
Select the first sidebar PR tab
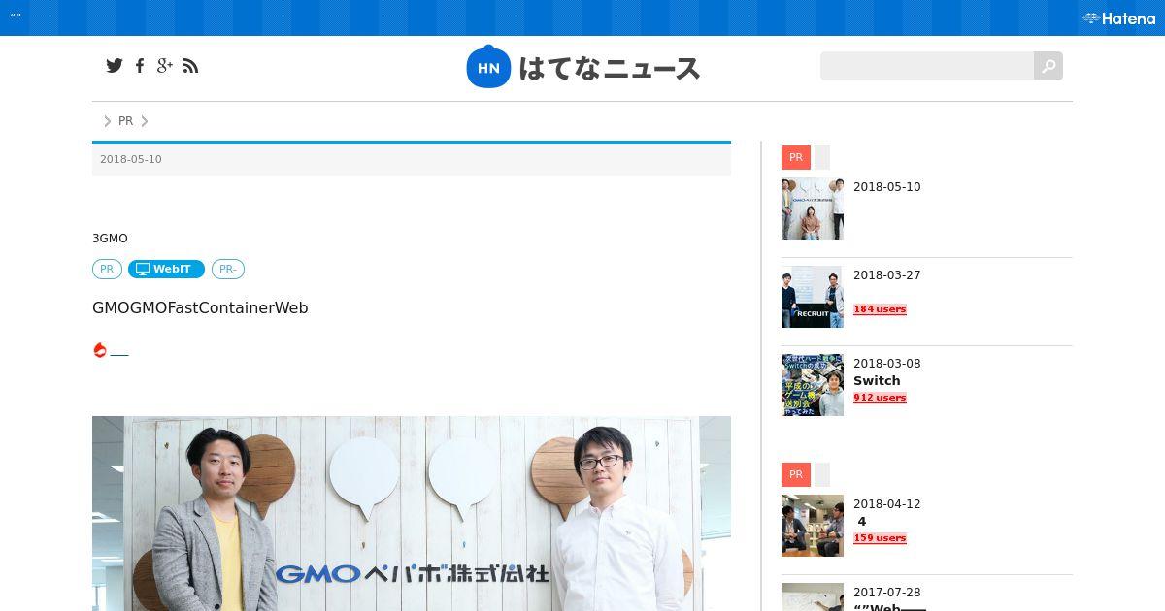[x=796, y=157]
